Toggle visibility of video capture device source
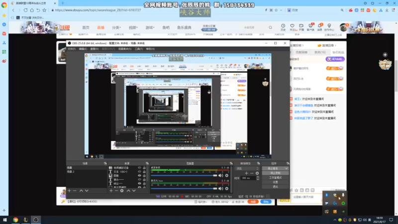 [x=139, y=168]
